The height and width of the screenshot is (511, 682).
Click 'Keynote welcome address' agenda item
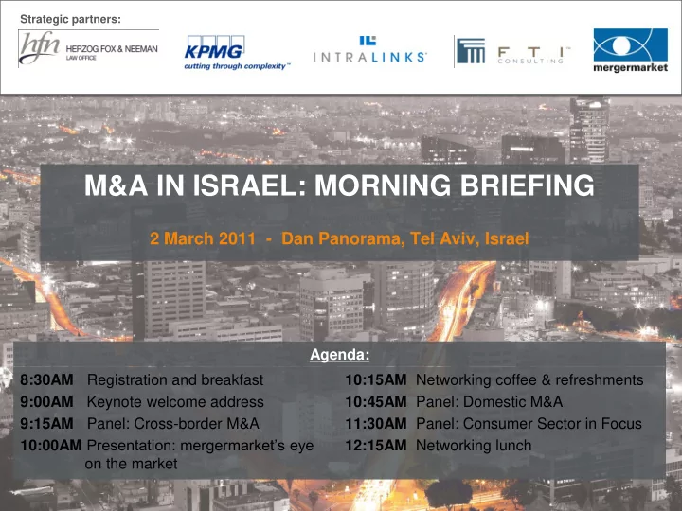[175, 402]
